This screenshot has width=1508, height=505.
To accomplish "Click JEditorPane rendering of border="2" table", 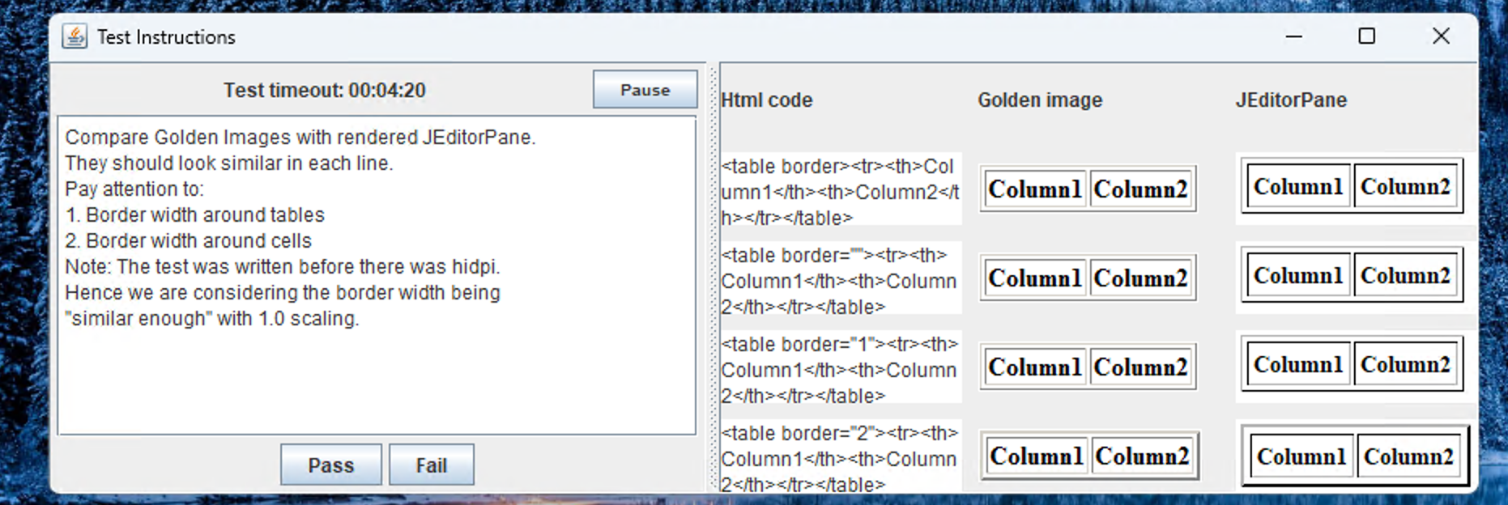I will [x=1354, y=456].
